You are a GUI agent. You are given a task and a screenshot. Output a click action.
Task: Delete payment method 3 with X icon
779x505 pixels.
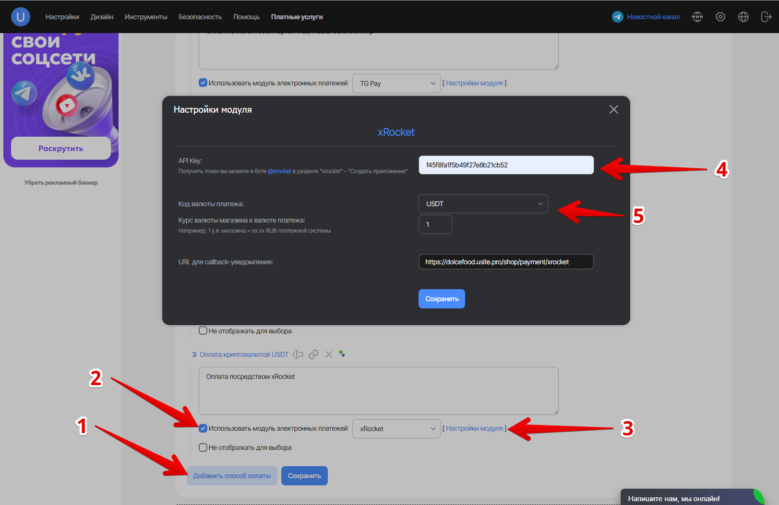(329, 354)
